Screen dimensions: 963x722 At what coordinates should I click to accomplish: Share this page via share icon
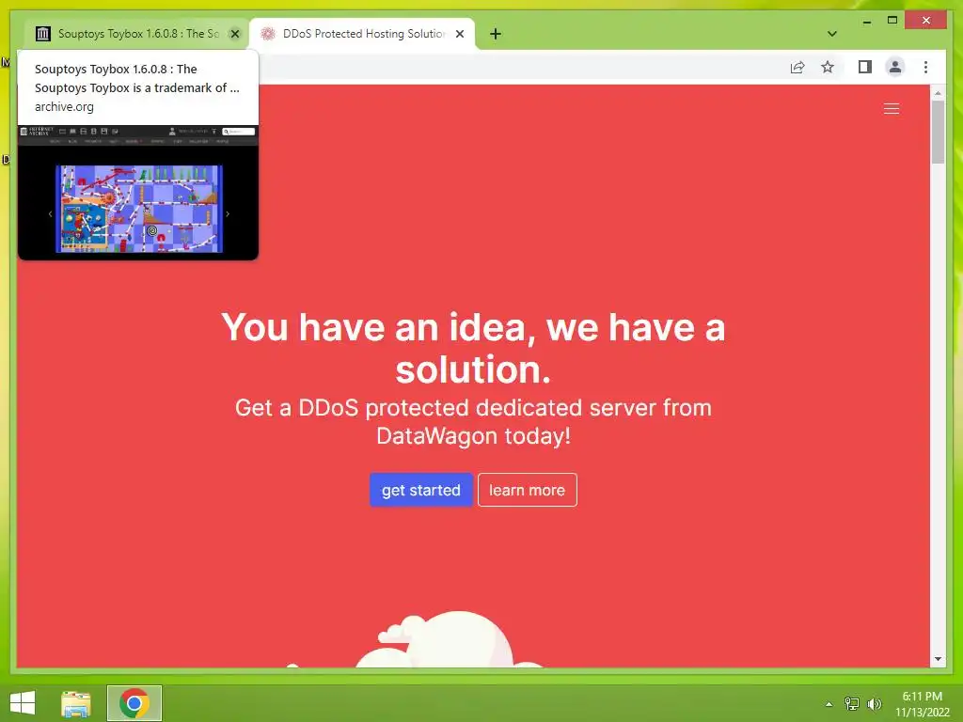797,67
